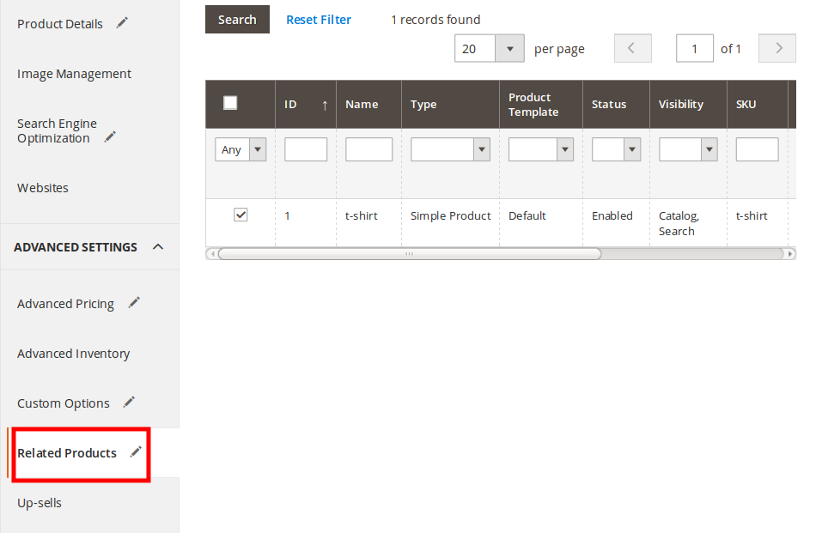
Task: Open the Status filter dropdown
Action: (x=632, y=149)
